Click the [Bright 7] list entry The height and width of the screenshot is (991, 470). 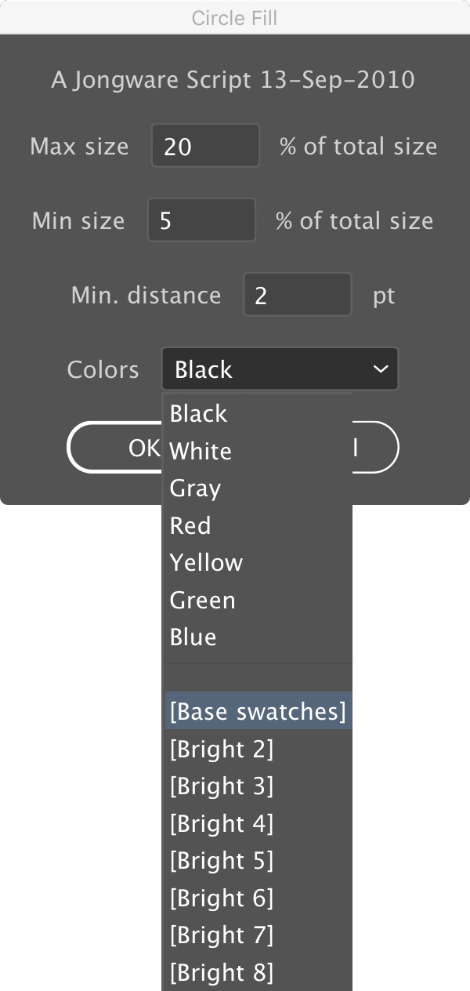[x=222, y=935]
